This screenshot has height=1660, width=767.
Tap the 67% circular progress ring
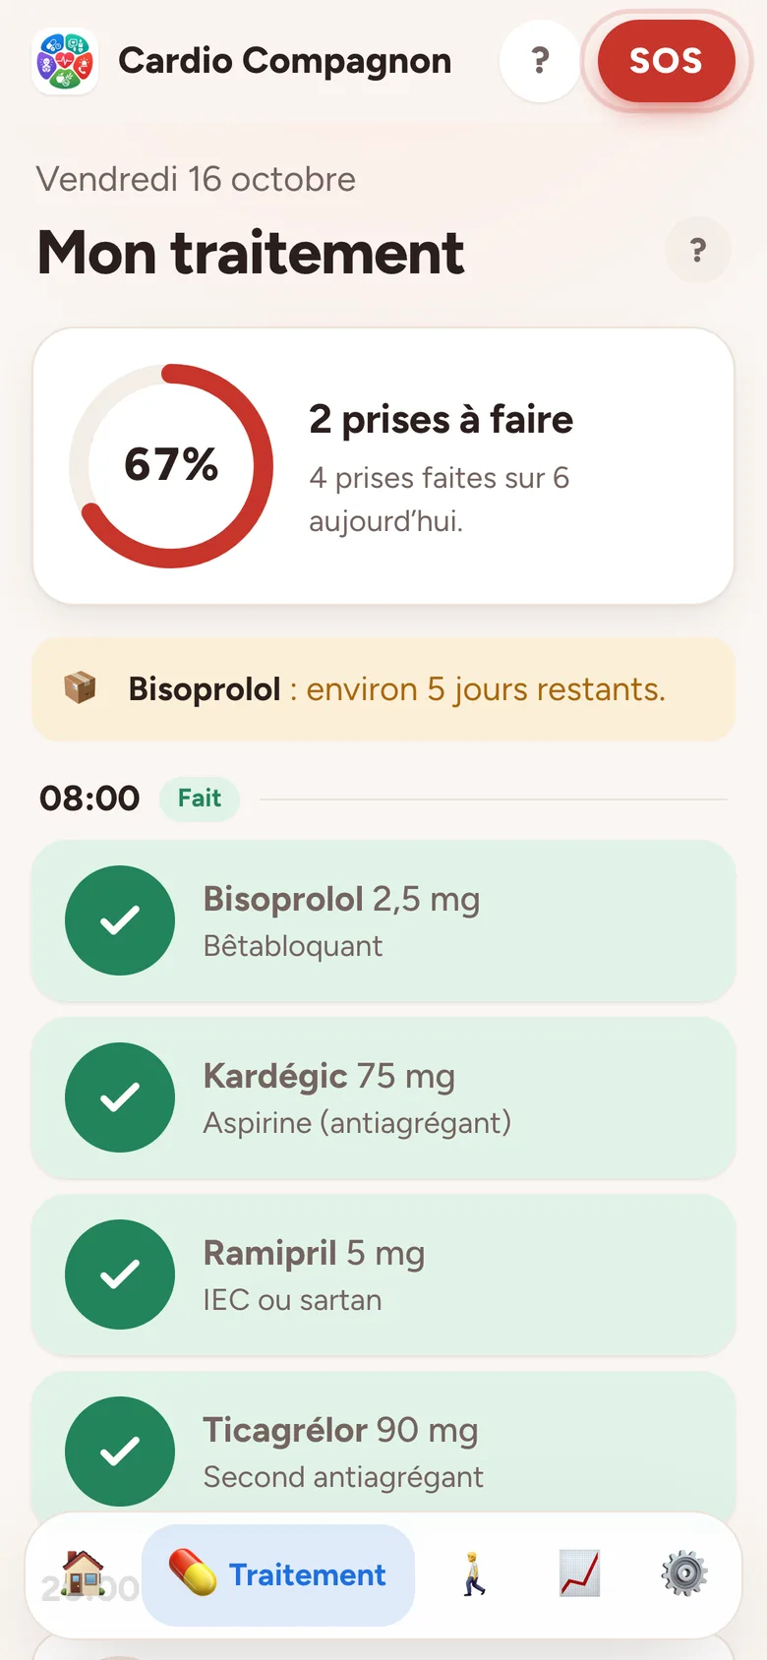click(x=171, y=466)
